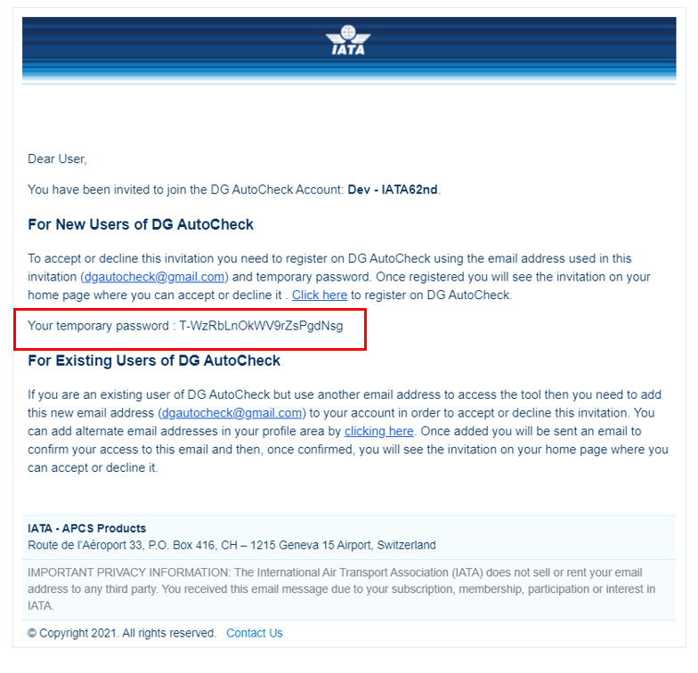Click the "IATA - APCS Products" footer title

click(87, 529)
